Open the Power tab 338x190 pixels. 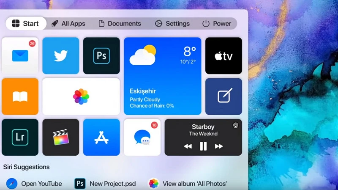coord(217,23)
